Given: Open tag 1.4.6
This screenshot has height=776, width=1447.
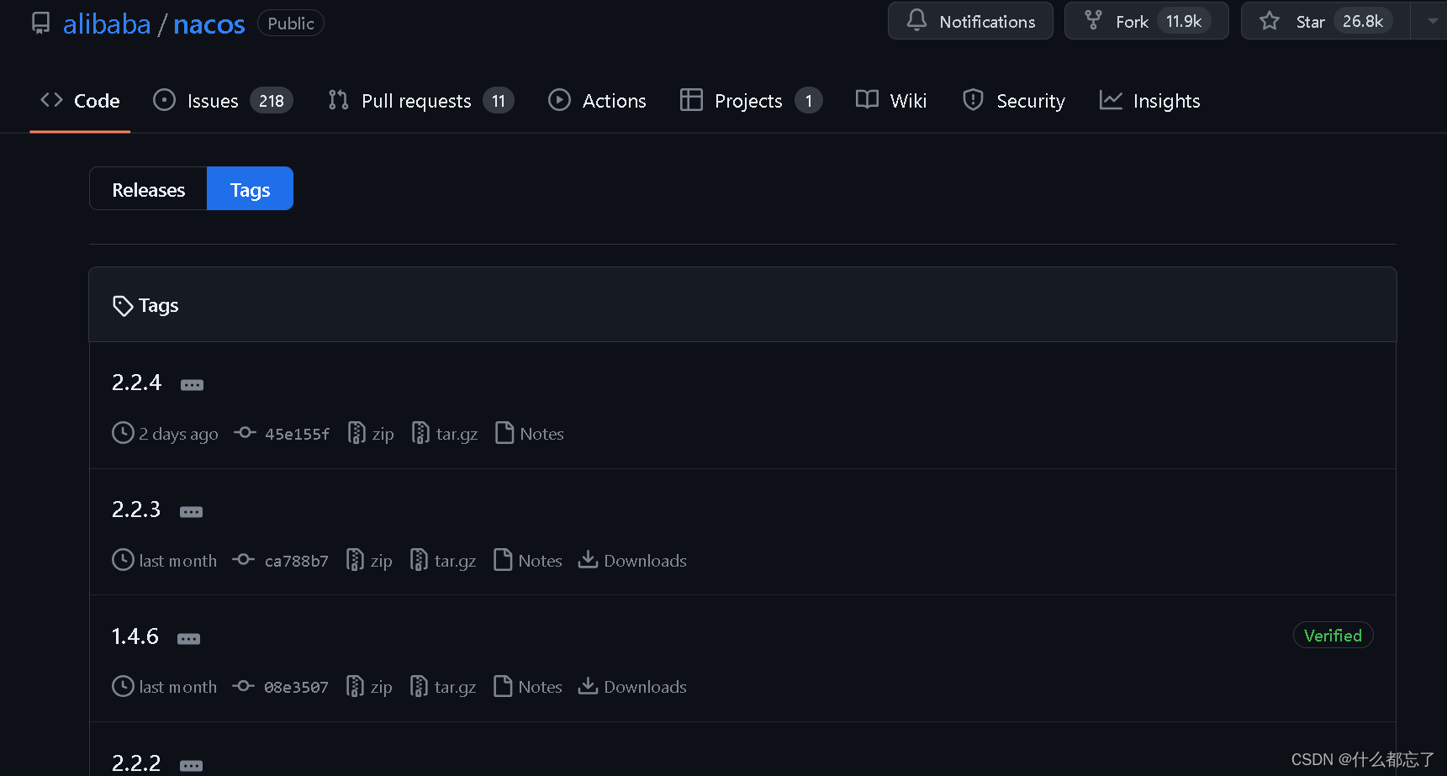Looking at the screenshot, I should pyautogui.click(x=135, y=636).
